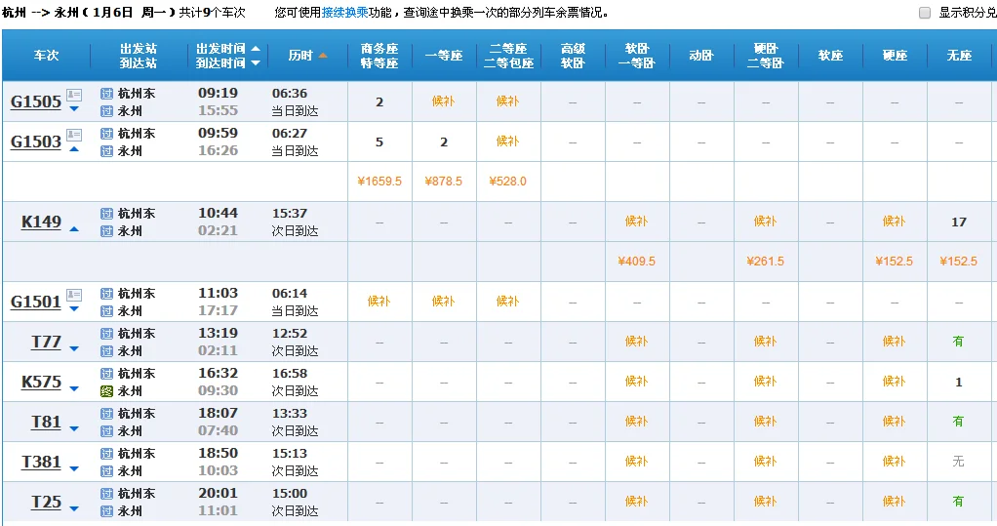Viewport: 997px width, 526px height.
Task: Click the 过 icon beside 杭州东 in K149 row
Action: point(107,214)
